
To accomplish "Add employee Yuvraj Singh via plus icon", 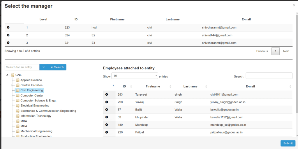I will (107, 102).
